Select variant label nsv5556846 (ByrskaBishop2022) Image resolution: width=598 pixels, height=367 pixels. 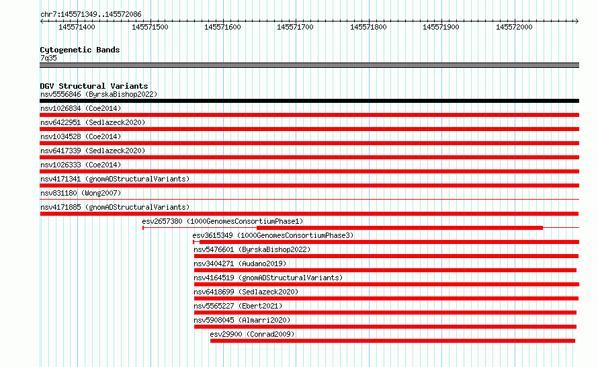(x=99, y=94)
